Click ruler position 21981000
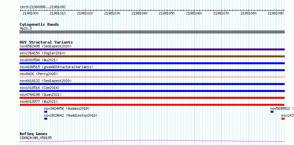 click(x=30, y=13)
